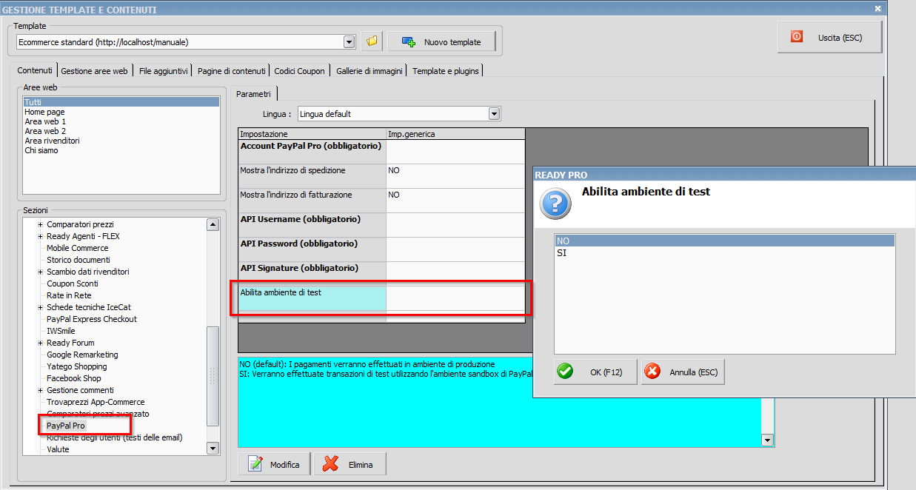Click Sezioni scrollbar up arrow

pyautogui.click(x=213, y=224)
